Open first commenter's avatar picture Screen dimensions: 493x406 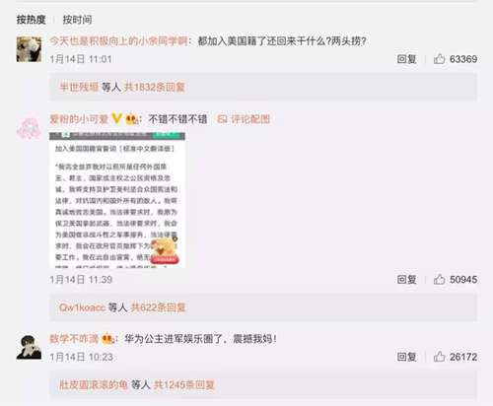click(29, 49)
